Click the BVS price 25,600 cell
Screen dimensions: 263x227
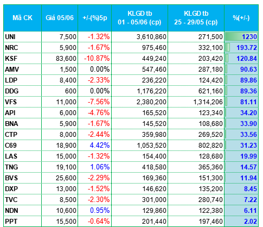pyautogui.click(x=60, y=178)
